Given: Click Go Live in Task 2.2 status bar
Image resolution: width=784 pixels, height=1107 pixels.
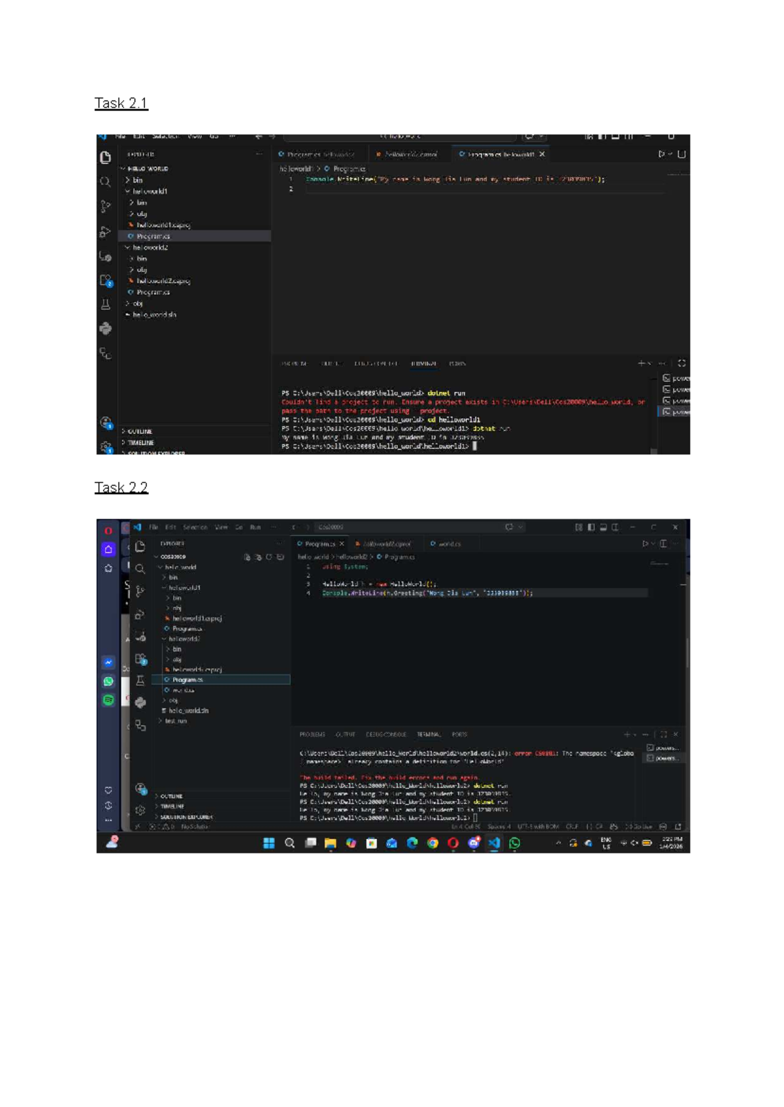Looking at the screenshot, I should (638, 827).
